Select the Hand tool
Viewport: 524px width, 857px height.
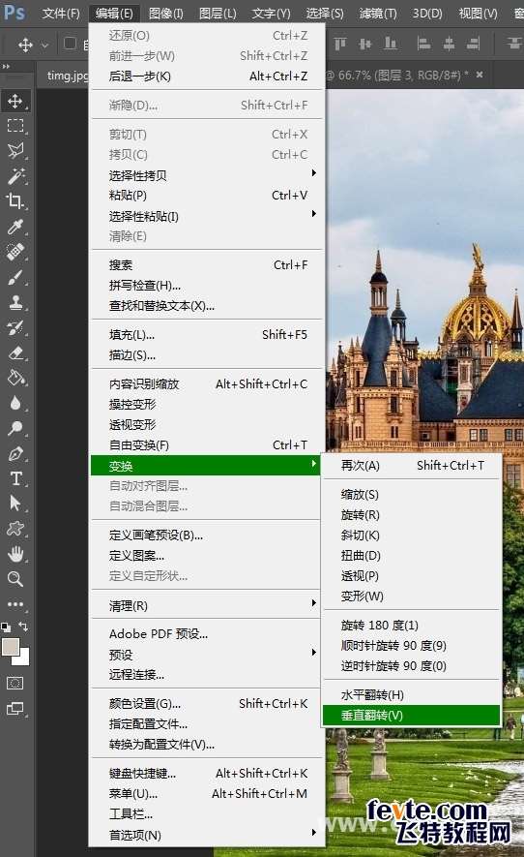click(x=15, y=554)
